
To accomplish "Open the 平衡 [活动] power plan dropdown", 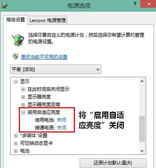I will 56,69.
